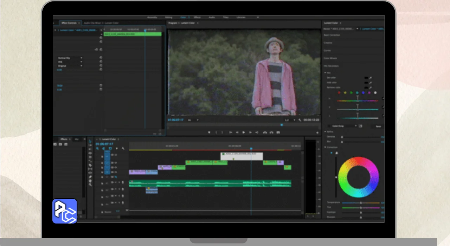Image resolution: width=450 pixels, height=246 pixels.
Task: Select the Pen tool in the tools panel
Action: [x=90, y=177]
